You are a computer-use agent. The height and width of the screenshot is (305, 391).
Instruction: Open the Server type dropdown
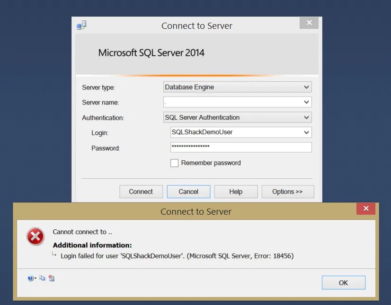[x=238, y=87]
